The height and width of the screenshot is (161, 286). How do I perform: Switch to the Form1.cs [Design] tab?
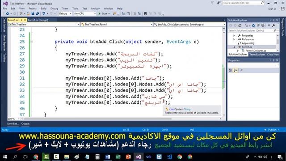click(38, 20)
